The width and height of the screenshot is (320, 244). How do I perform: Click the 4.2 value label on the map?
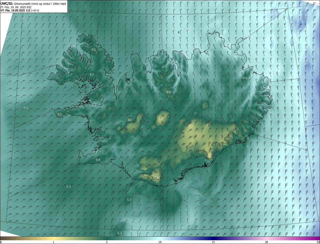92,74
